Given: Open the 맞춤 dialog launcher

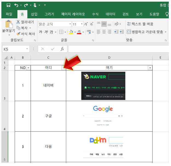Looking at the screenshot, I should [x=166, y=40].
